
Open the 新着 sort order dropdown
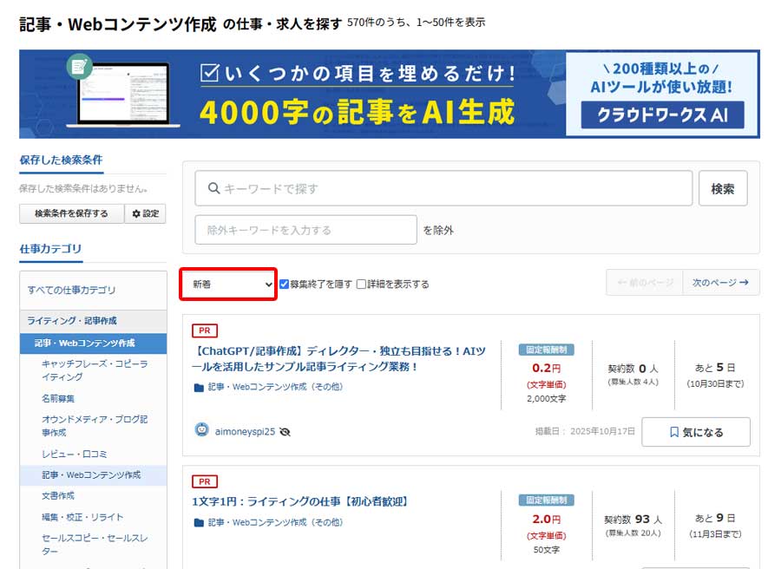228,284
